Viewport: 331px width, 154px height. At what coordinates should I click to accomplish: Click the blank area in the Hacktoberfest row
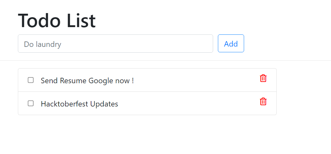point(188,103)
